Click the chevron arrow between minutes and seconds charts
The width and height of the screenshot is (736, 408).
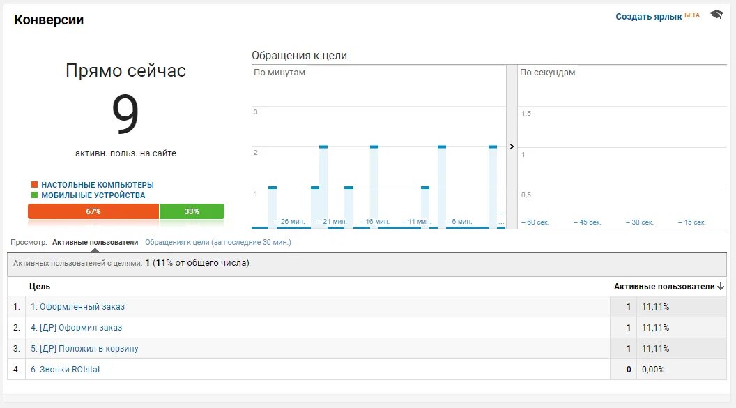click(512, 146)
